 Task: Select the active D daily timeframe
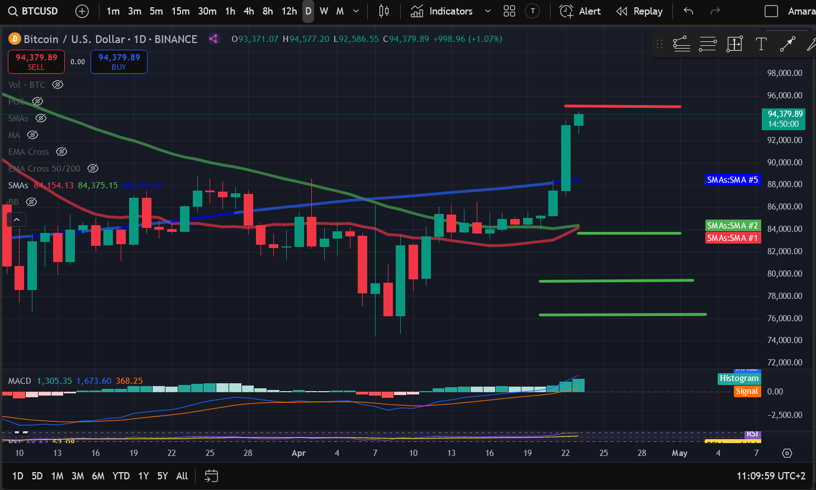click(308, 11)
